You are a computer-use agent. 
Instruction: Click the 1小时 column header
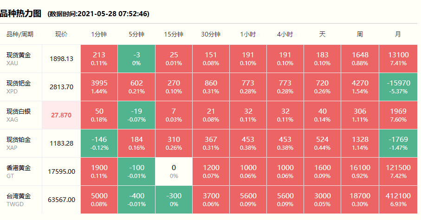248,35
